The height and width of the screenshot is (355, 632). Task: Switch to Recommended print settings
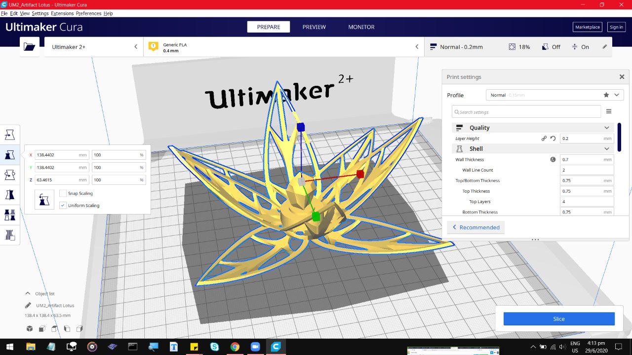[476, 227]
